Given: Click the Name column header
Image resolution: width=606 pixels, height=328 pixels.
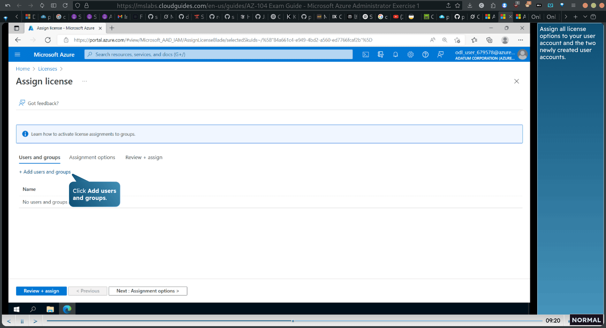Looking at the screenshot, I should pos(29,189).
